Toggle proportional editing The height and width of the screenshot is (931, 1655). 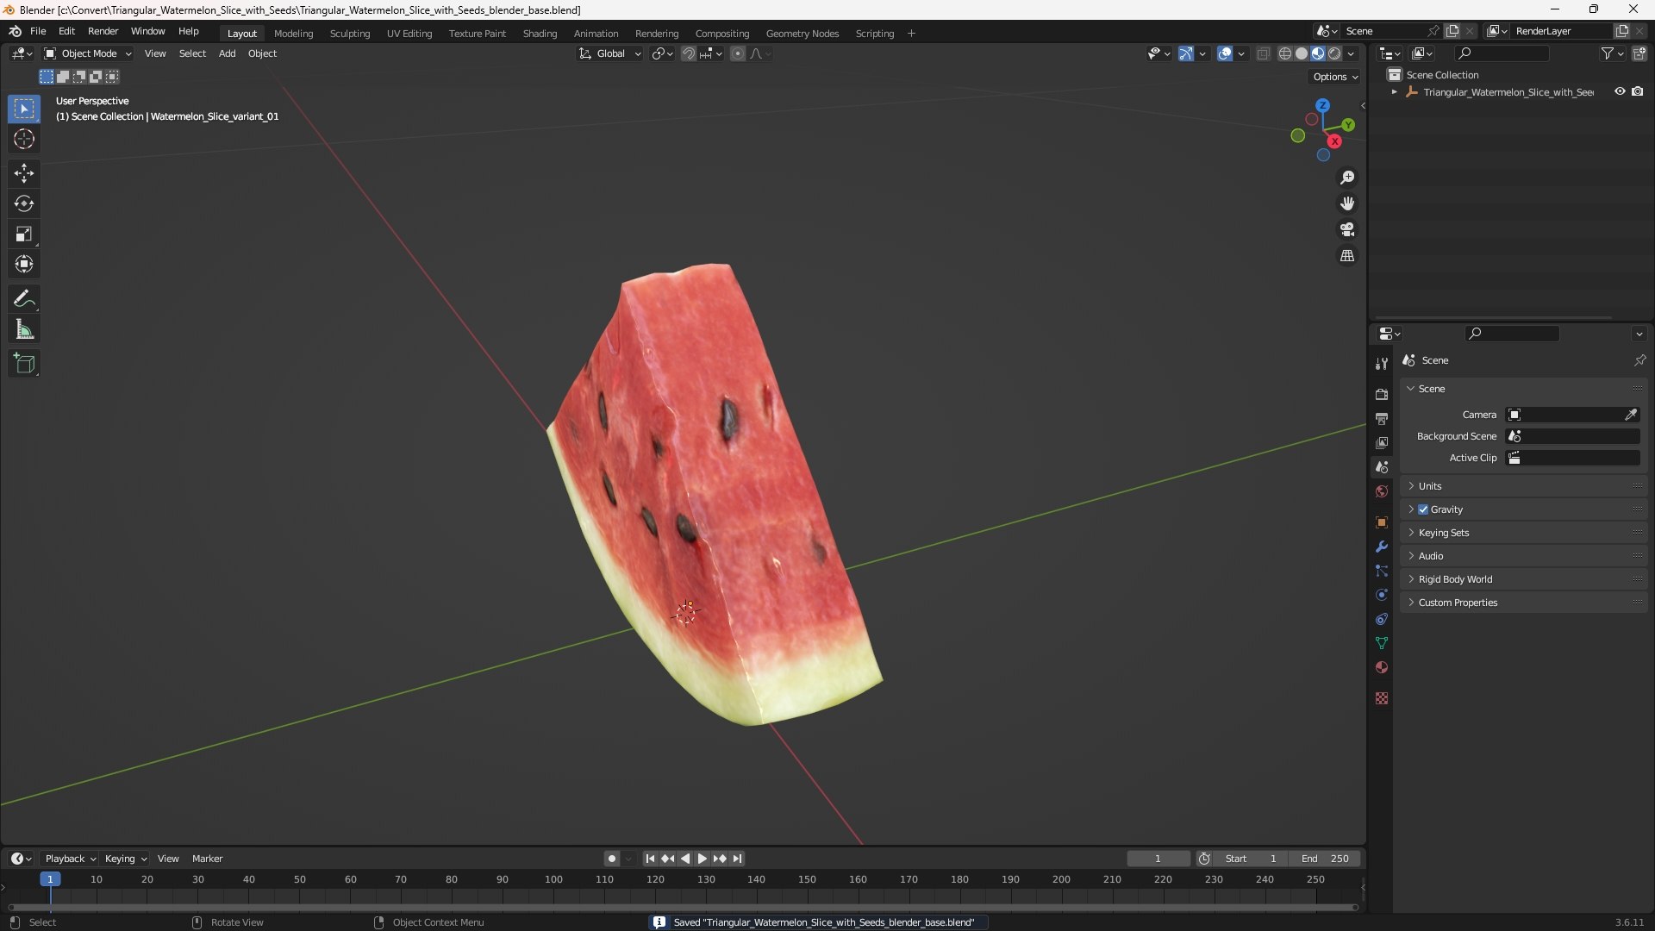738,53
